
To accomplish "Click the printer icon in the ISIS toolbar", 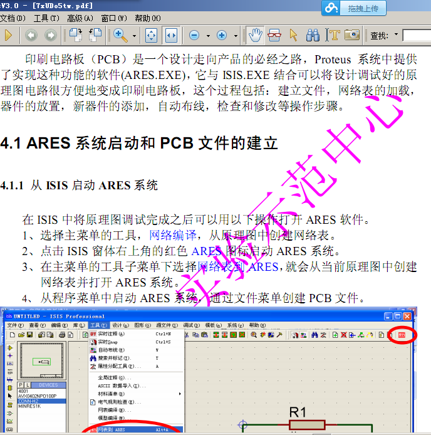I will click(62, 335).
